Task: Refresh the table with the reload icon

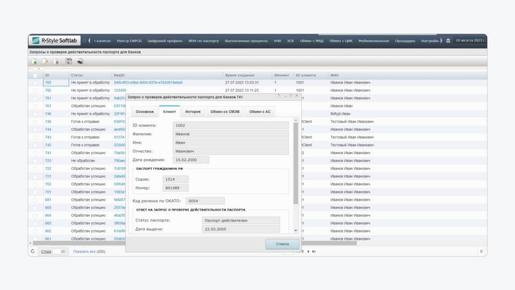Action: pyautogui.click(x=33, y=251)
